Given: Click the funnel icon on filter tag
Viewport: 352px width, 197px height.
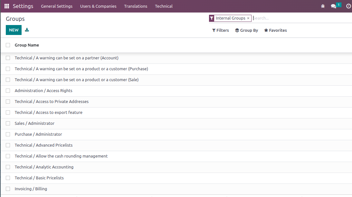Looking at the screenshot, I should click(x=212, y=18).
